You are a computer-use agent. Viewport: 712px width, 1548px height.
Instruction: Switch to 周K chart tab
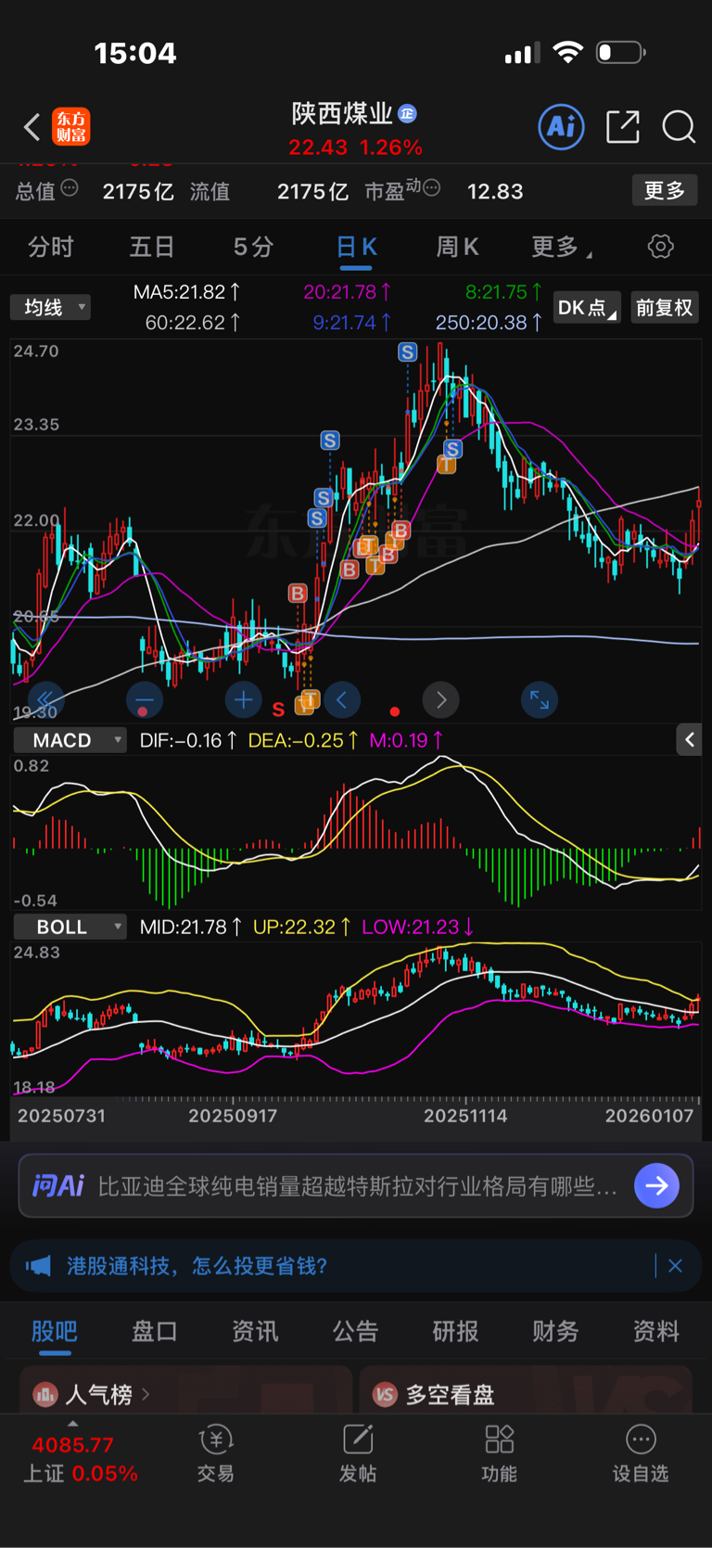[457, 247]
